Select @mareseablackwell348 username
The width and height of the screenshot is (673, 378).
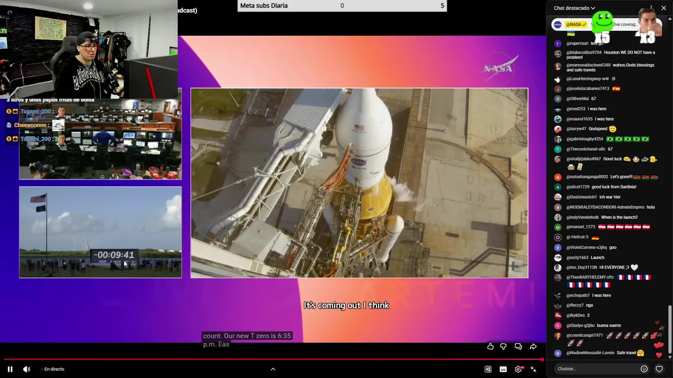coord(588,65)
